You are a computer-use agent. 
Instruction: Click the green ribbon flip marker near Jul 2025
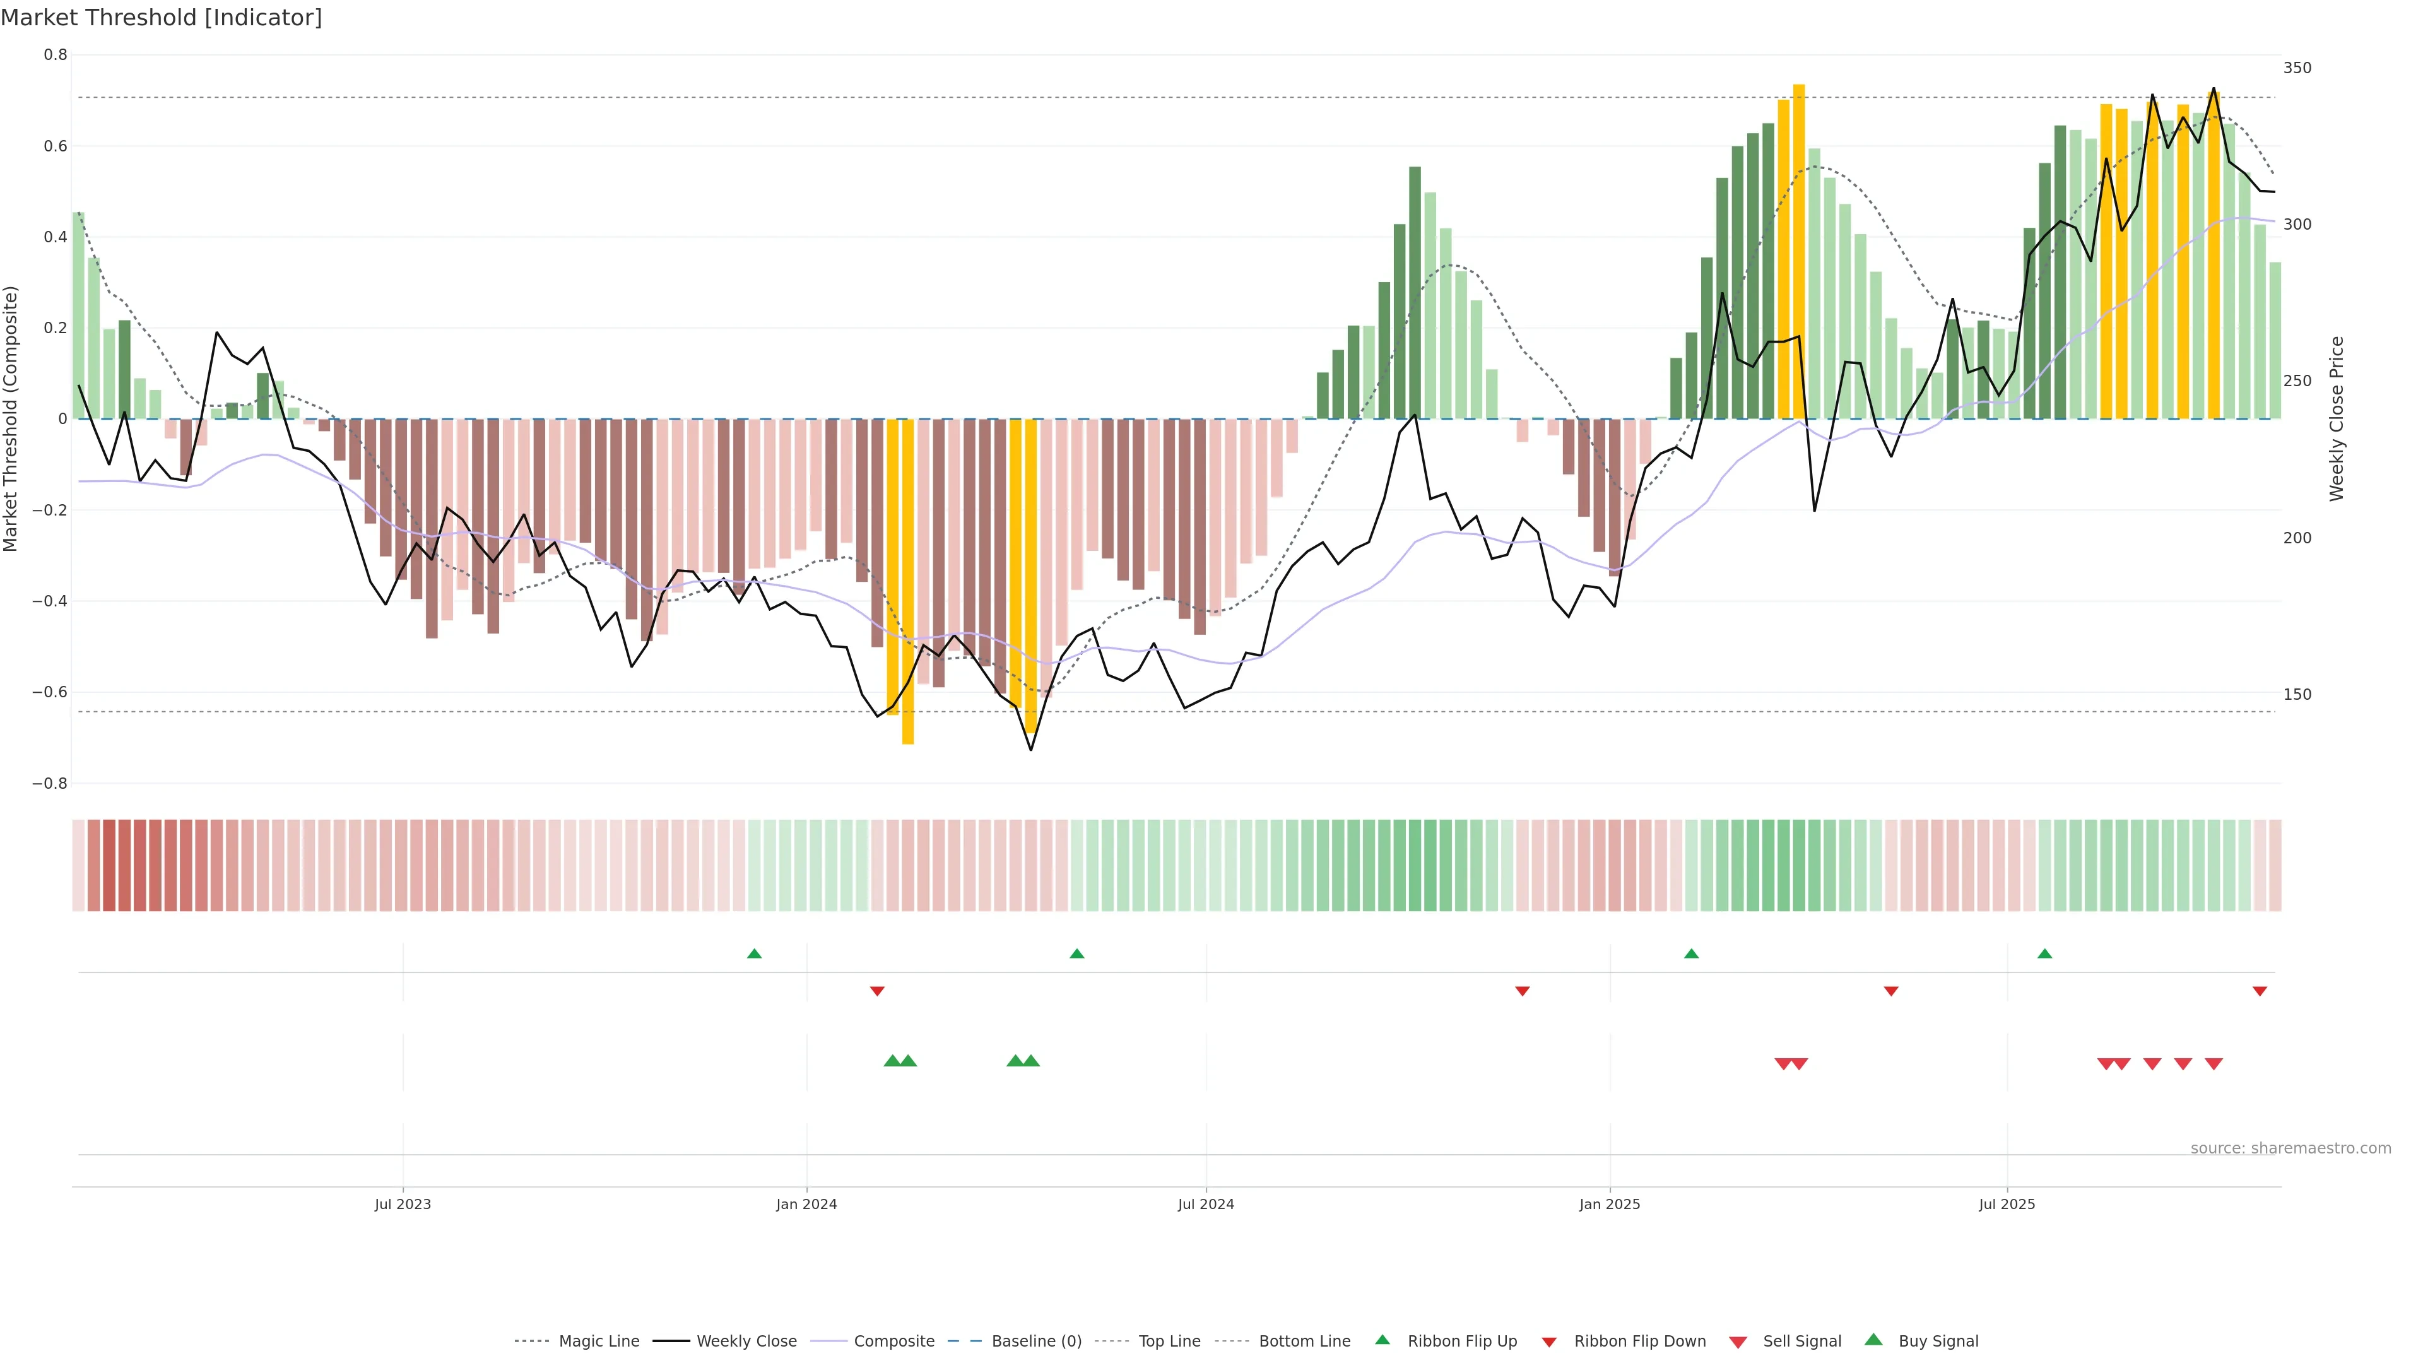point(2044,954)
